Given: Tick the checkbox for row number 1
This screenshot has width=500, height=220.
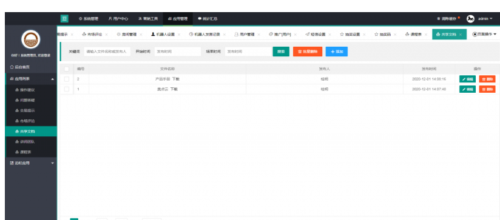Looking at the screenshot, I should (67, 89).
